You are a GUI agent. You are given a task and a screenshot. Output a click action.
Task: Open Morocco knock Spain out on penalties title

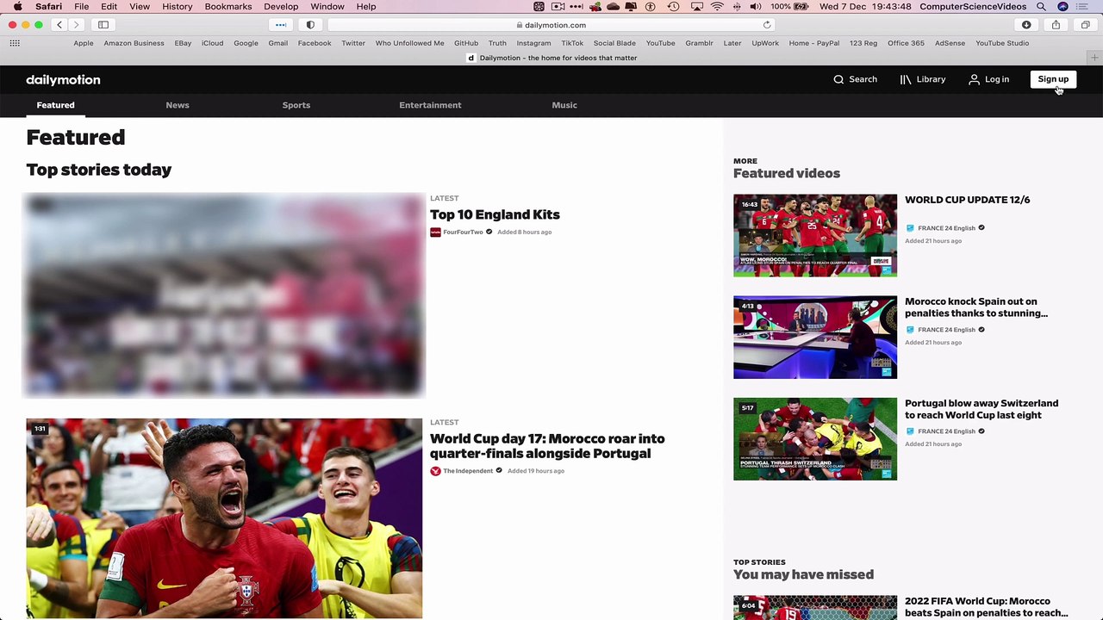tap(976, 307)
